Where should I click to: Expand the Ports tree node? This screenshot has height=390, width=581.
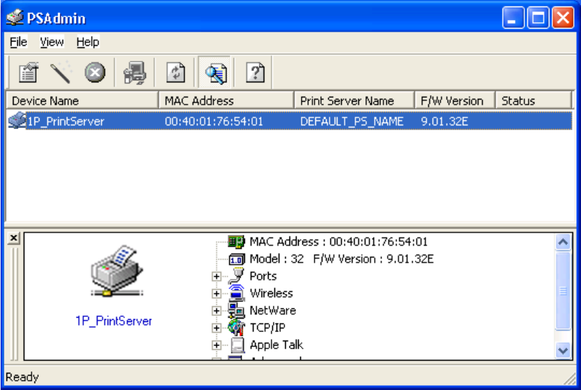coord(216,276)
